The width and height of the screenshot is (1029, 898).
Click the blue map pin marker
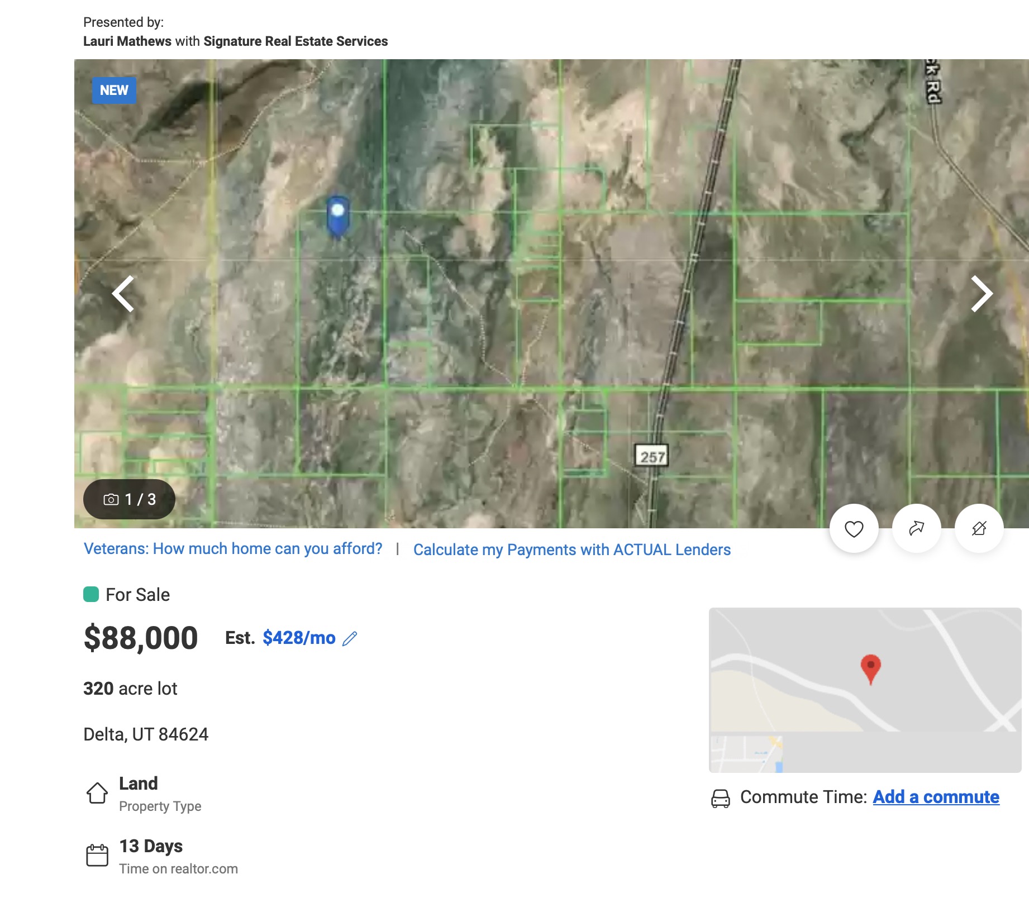(x=337, y=217)
